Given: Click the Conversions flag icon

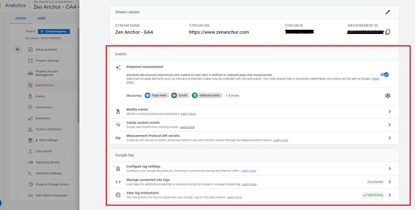Looking at the screenshot, I should click(30, 107).
